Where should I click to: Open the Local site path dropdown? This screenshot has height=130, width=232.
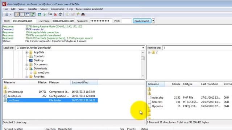pyautogui.click(x=143, y=48)
